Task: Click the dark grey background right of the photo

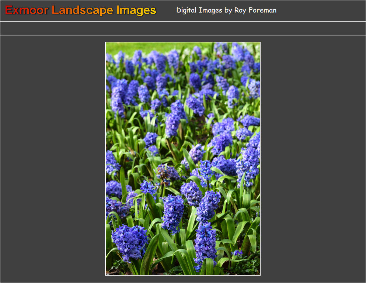Action: [x=313, y=159]
